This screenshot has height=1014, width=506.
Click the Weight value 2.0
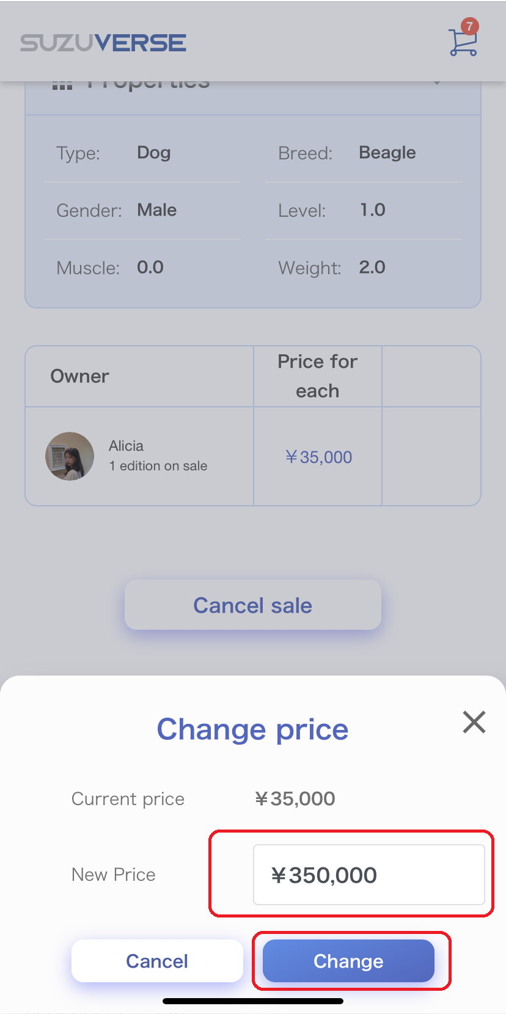tap(372, 268)
